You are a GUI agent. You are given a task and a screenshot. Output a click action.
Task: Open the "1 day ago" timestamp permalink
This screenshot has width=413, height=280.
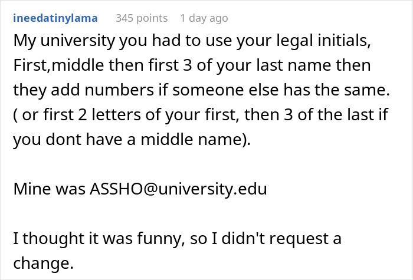click(x=204, y=18)
